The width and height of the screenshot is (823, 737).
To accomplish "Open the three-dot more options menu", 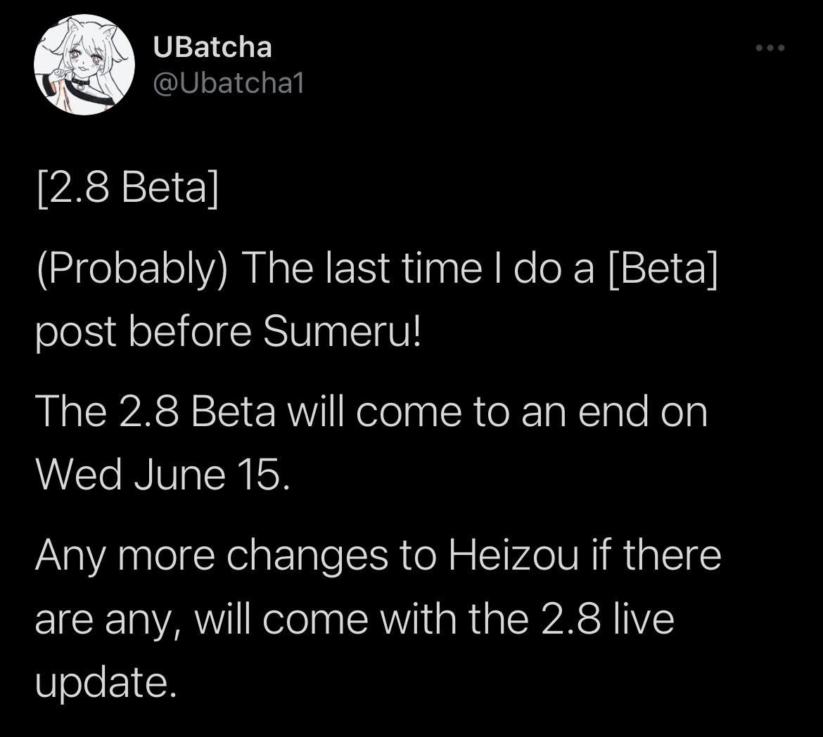I will coord(770,48).
